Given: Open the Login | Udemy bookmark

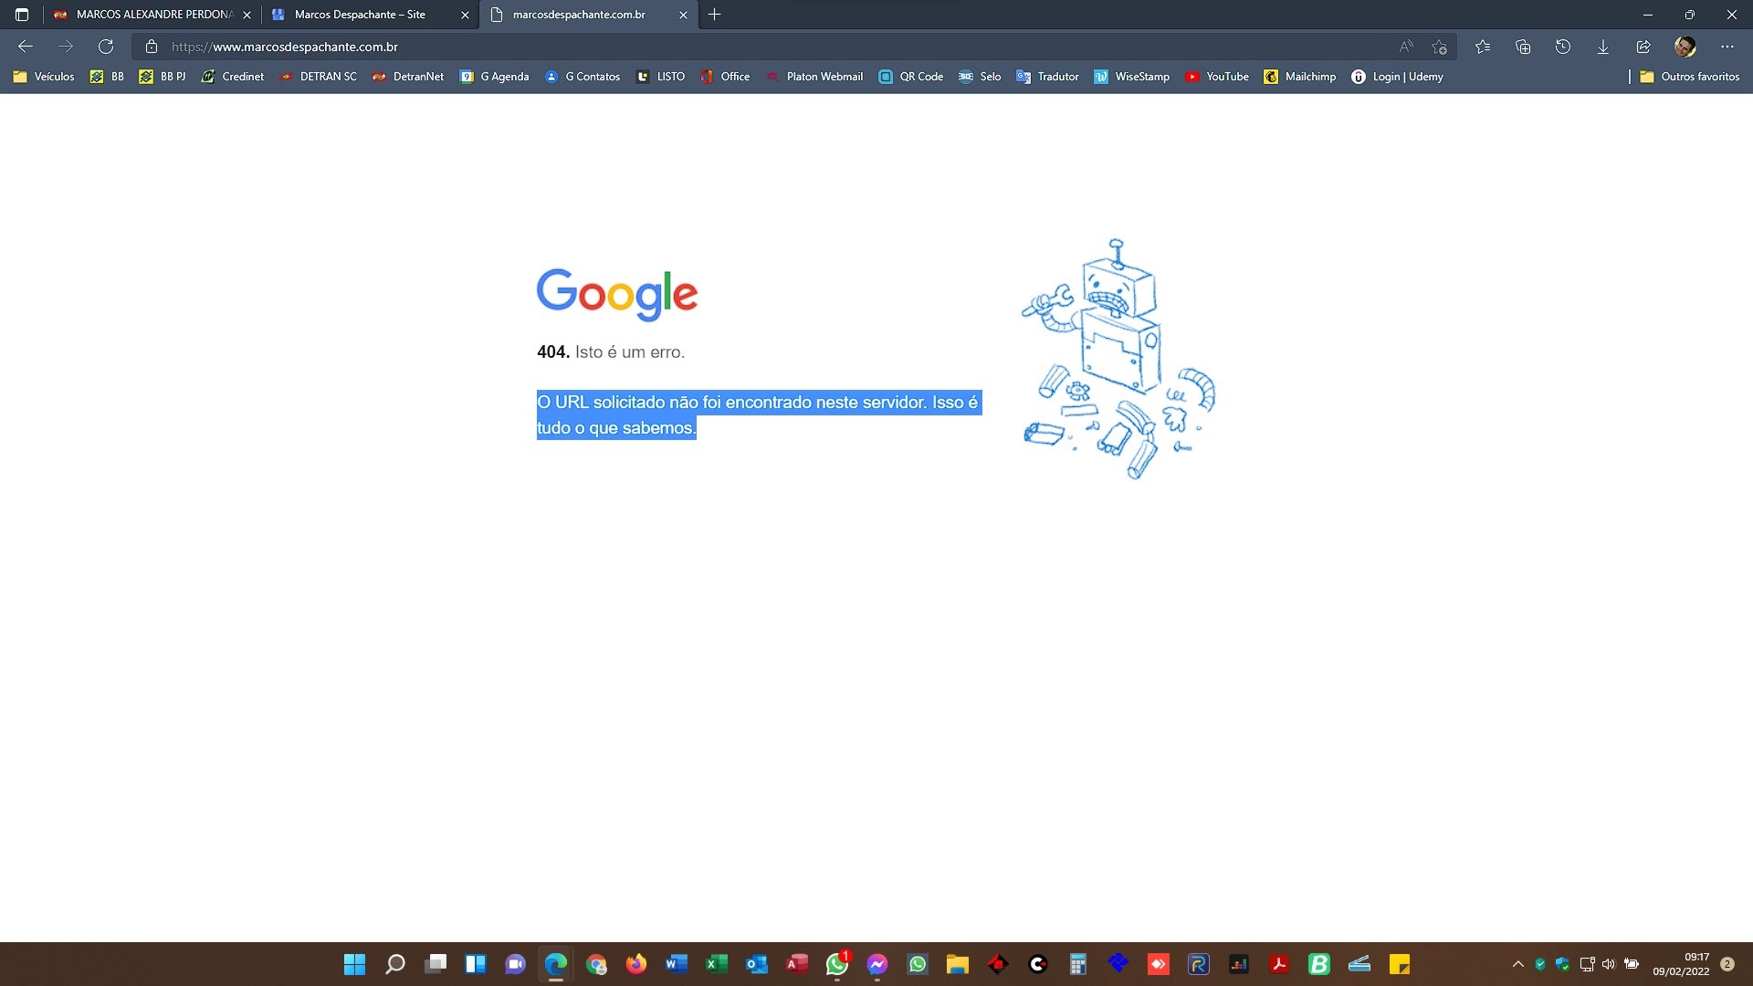Looking at the screenshot, I should [x=1398, y=77].
